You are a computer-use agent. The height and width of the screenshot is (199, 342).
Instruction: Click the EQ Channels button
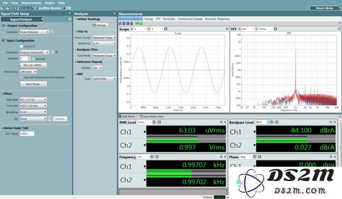(x=60, y=119)
